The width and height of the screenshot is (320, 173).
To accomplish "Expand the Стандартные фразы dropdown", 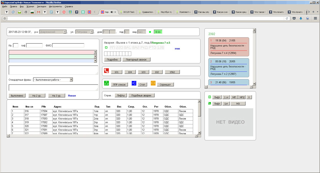I will [71, 80].
